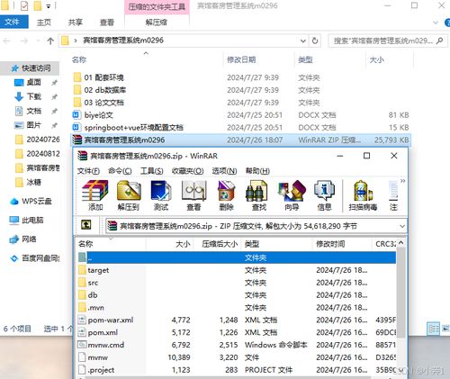This screenshot has height=379, width=450.
Task: Switch to the 查看 ribbon tab
Action: 107,23
